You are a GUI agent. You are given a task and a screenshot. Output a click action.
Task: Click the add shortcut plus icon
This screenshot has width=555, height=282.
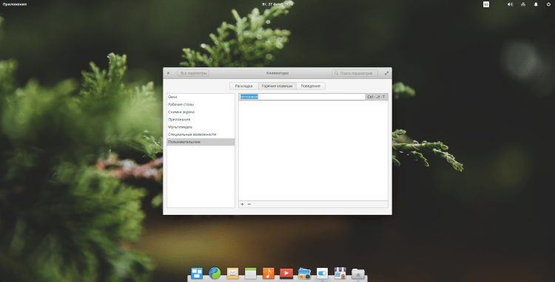242,204
